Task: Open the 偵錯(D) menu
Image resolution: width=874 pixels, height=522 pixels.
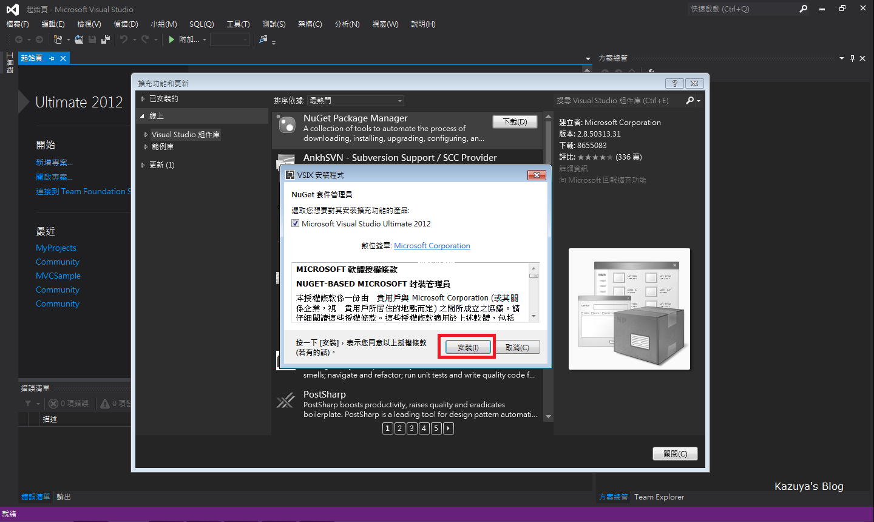Action: pos(126,24)
